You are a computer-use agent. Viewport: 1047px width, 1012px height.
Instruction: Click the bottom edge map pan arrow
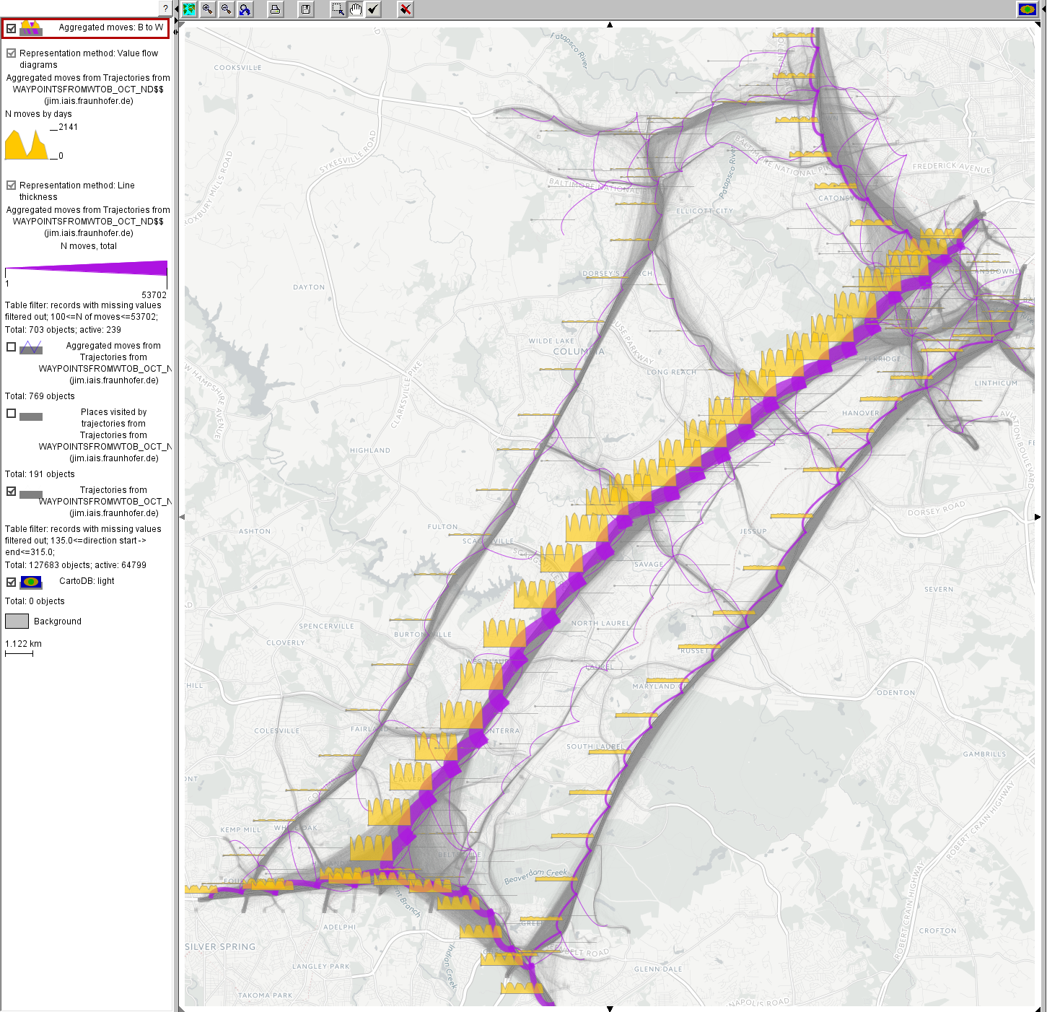(610, 1008)
